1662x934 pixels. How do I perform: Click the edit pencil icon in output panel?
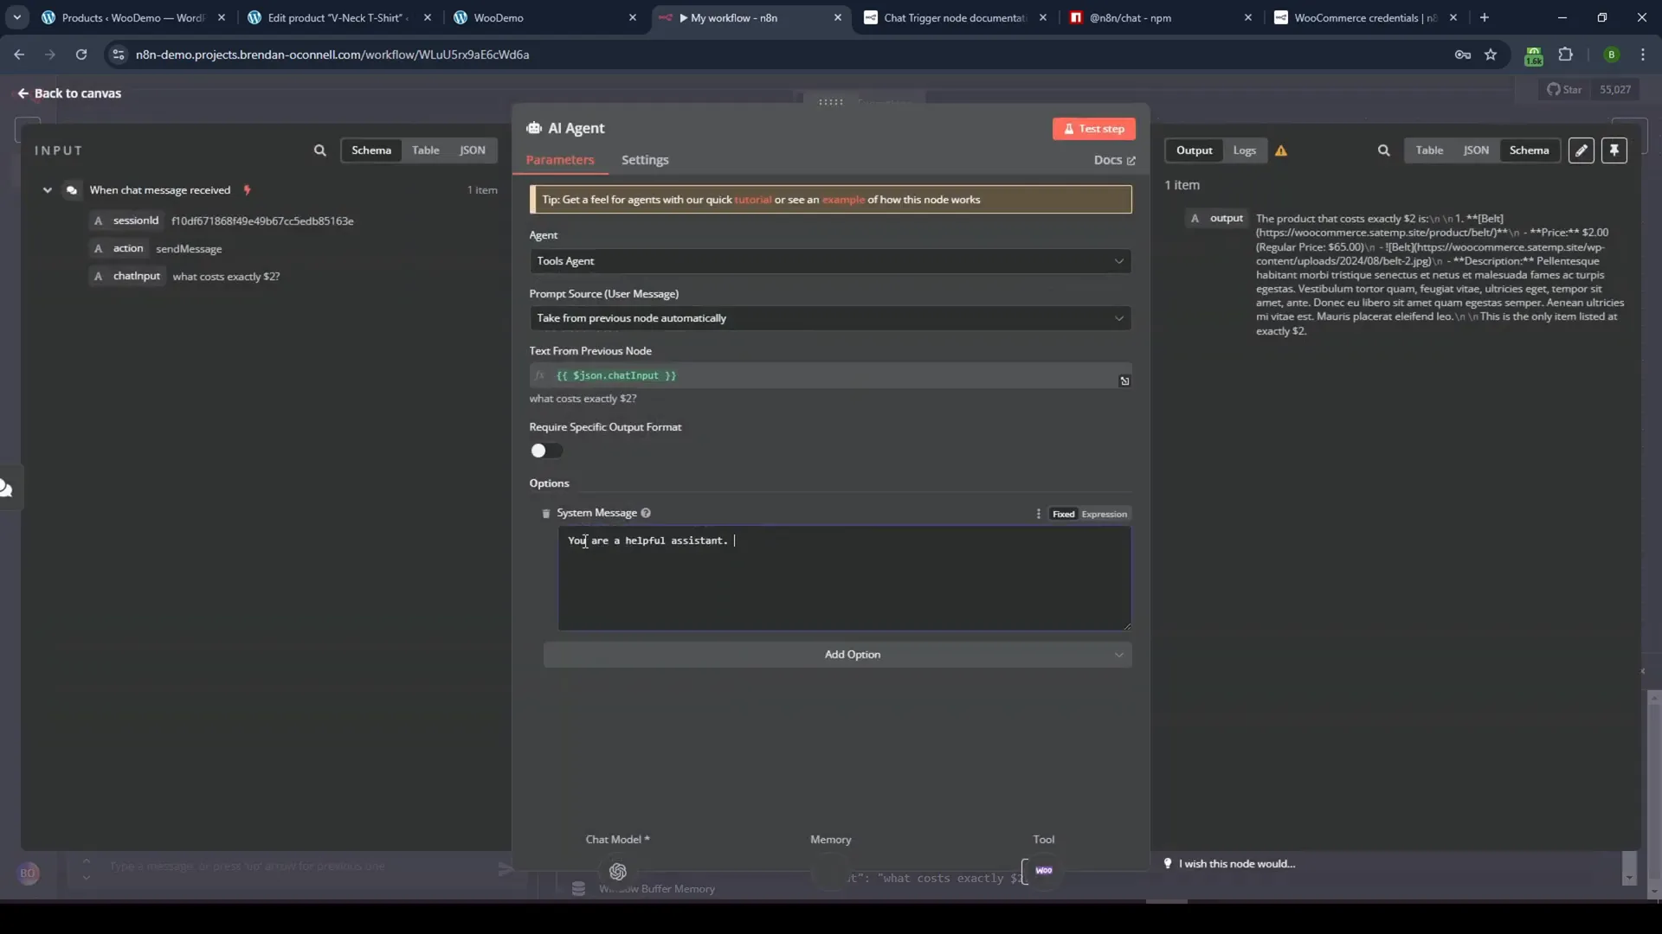(1581, 150)
